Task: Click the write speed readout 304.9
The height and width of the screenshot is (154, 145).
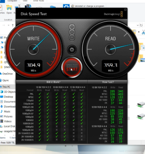Action: pyautogui.click(x=34, y=65)
